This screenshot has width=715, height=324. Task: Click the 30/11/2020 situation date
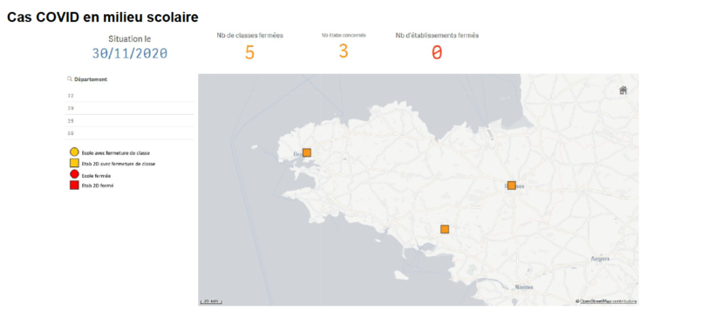[130, 54]
